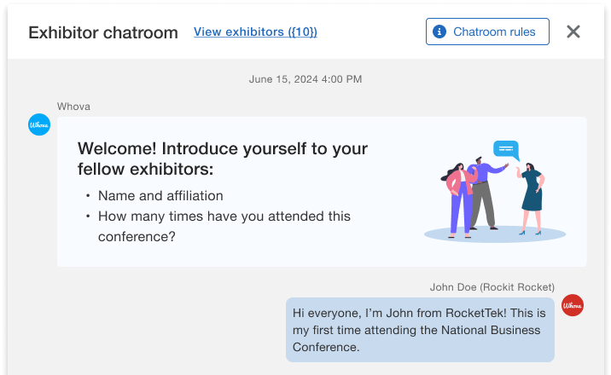The image size is (611, 375).
Task: Click the empty area of welcome card
Action: coord(384,247)
